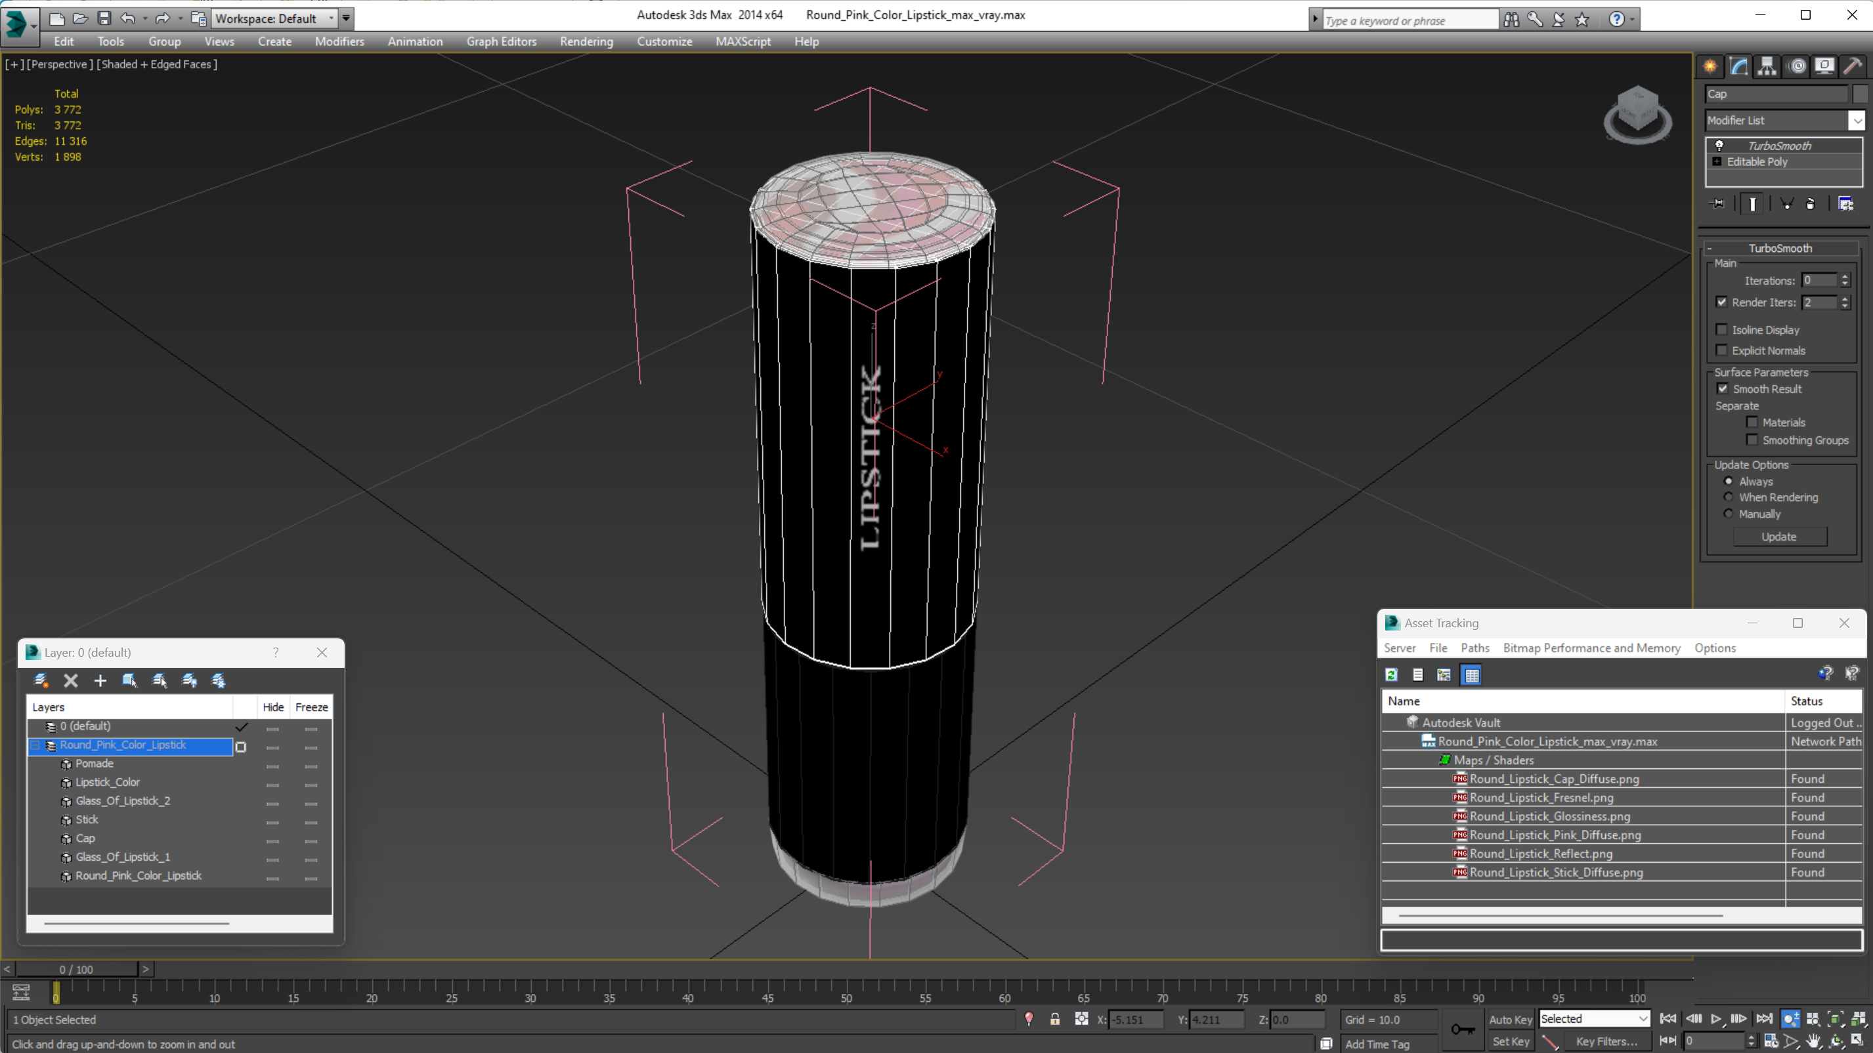
Task: Collapse the Round_Pink_Color_Lipstick layer tree
Action: pyautogui.click(x=35, y=745)
